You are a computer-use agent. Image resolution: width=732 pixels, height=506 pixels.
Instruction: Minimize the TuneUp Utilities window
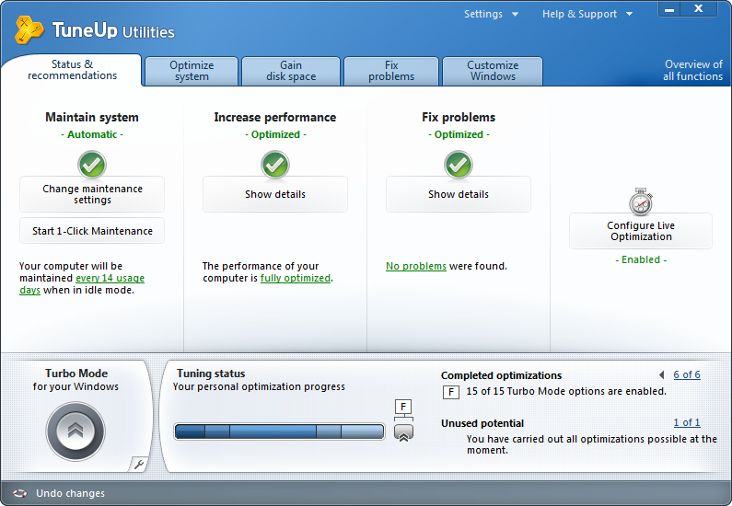[x=669, y=9]
